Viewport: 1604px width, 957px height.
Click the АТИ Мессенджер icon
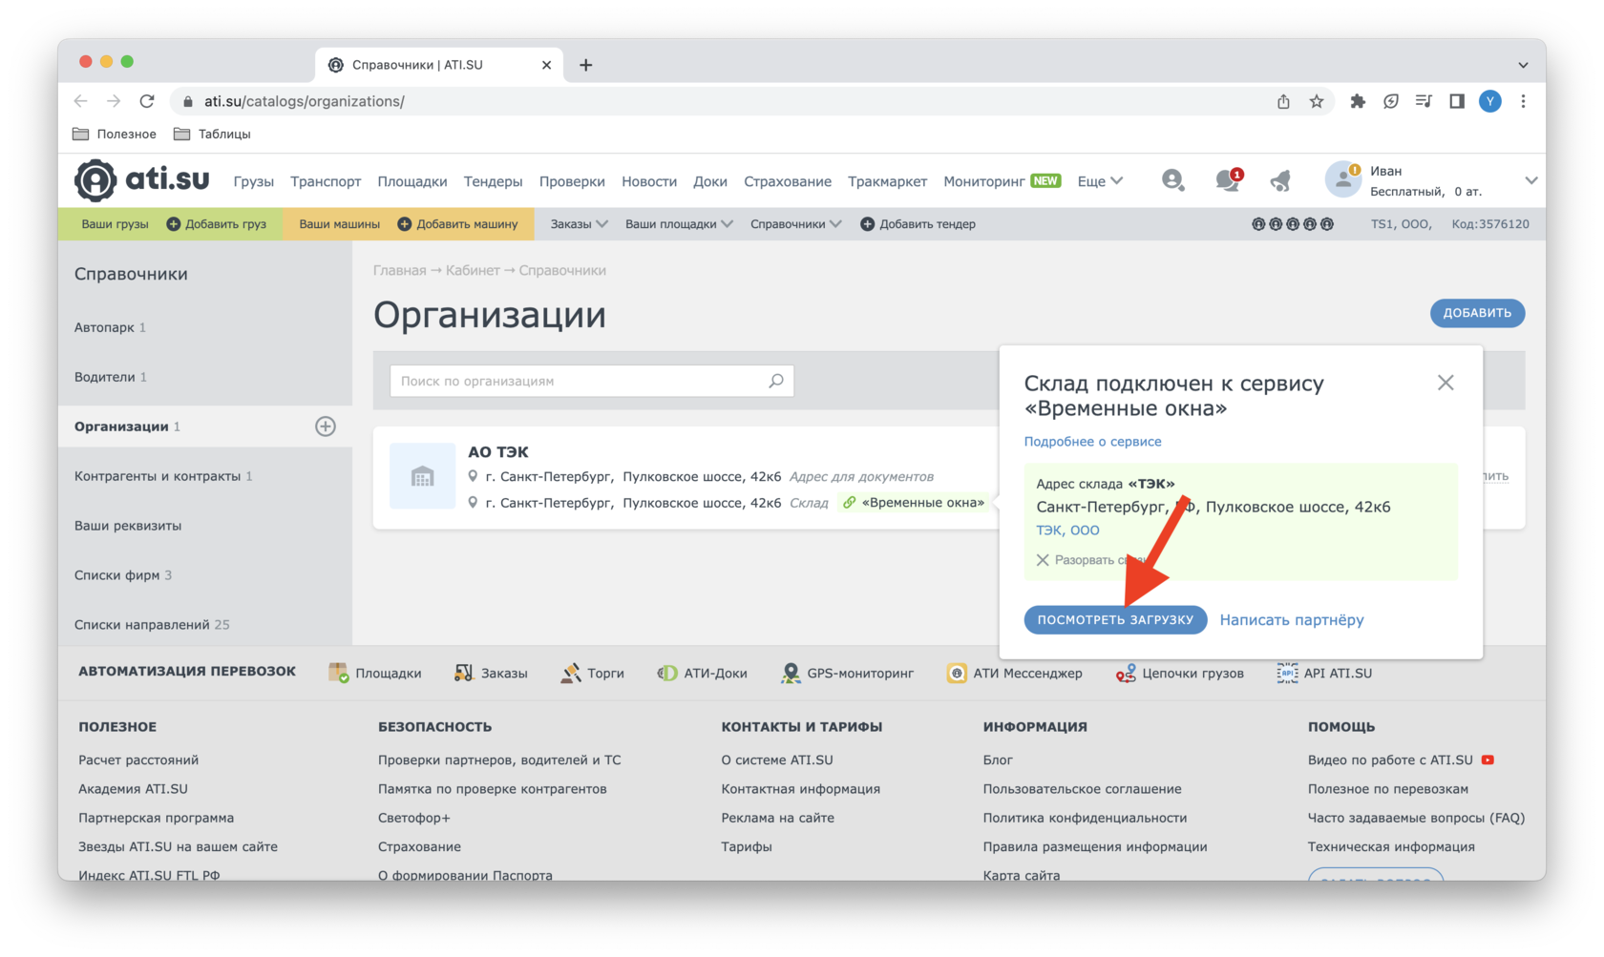956,673
